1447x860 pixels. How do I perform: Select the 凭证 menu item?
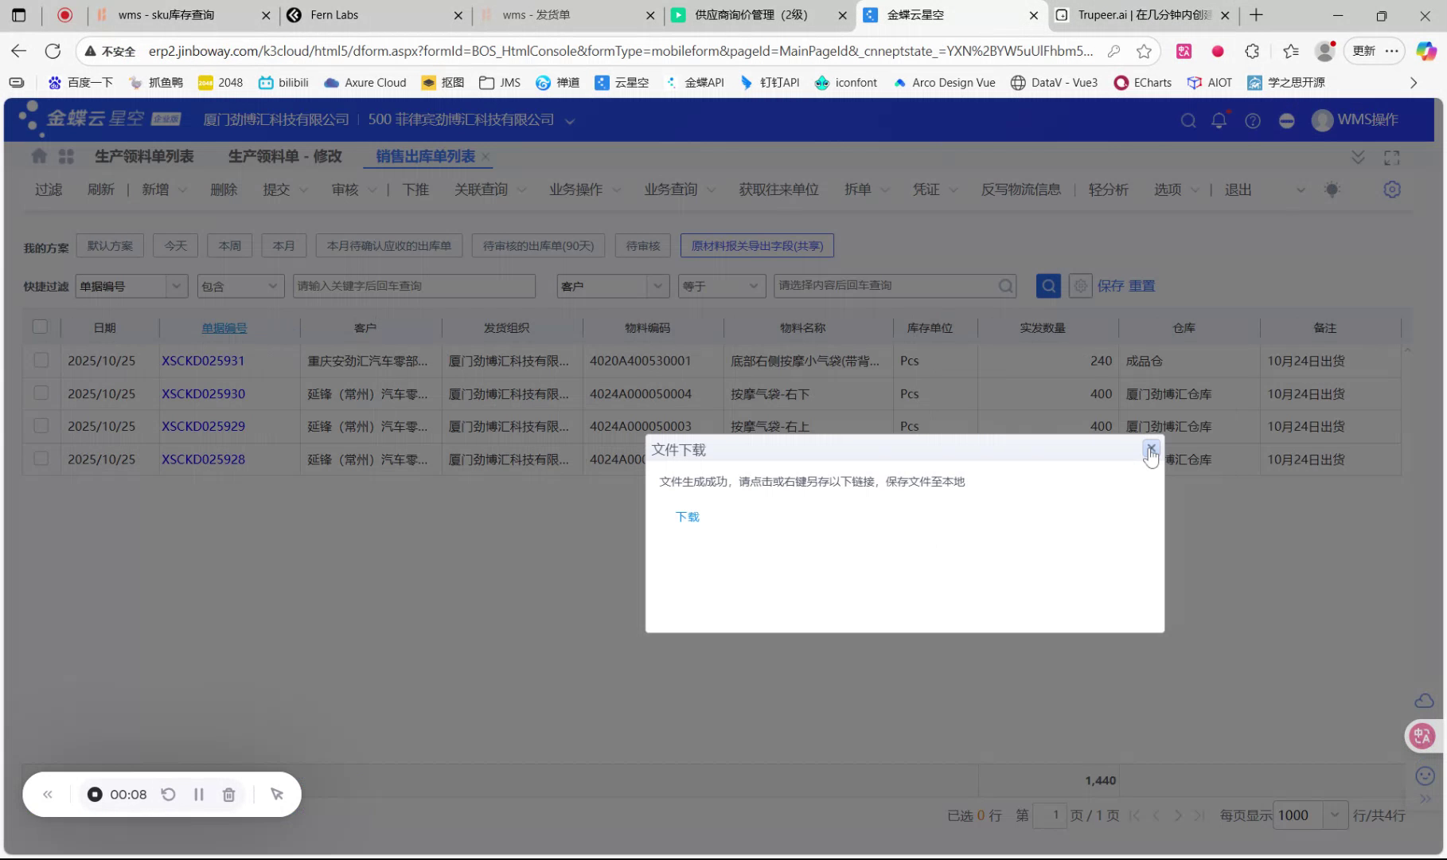(926, 190)
